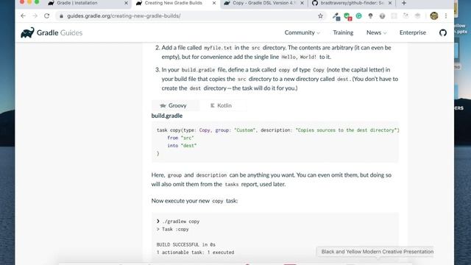Open the color picker eyedropper extension
471x265 pixels.
coord(336,16)
